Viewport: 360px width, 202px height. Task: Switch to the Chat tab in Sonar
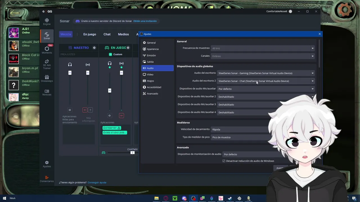107,34
